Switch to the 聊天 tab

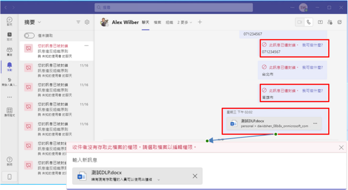[146, 23]
